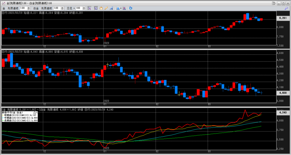291x155 pixels.
Task: Select the pencil drawing tool
Action: point(106,8)
